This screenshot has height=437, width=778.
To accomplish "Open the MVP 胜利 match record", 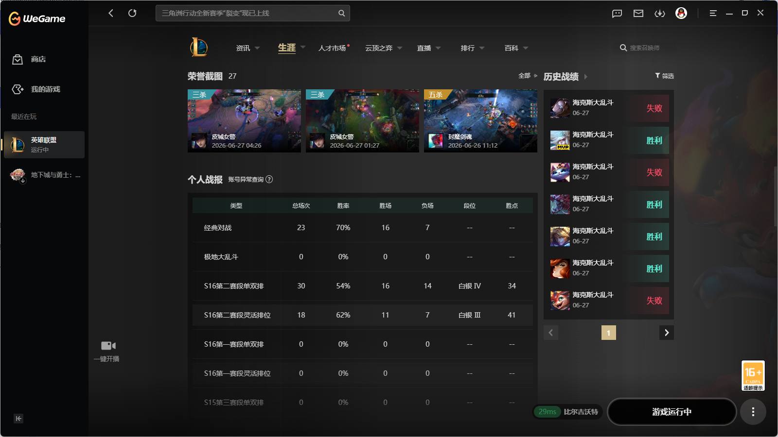I will [610, 140].
